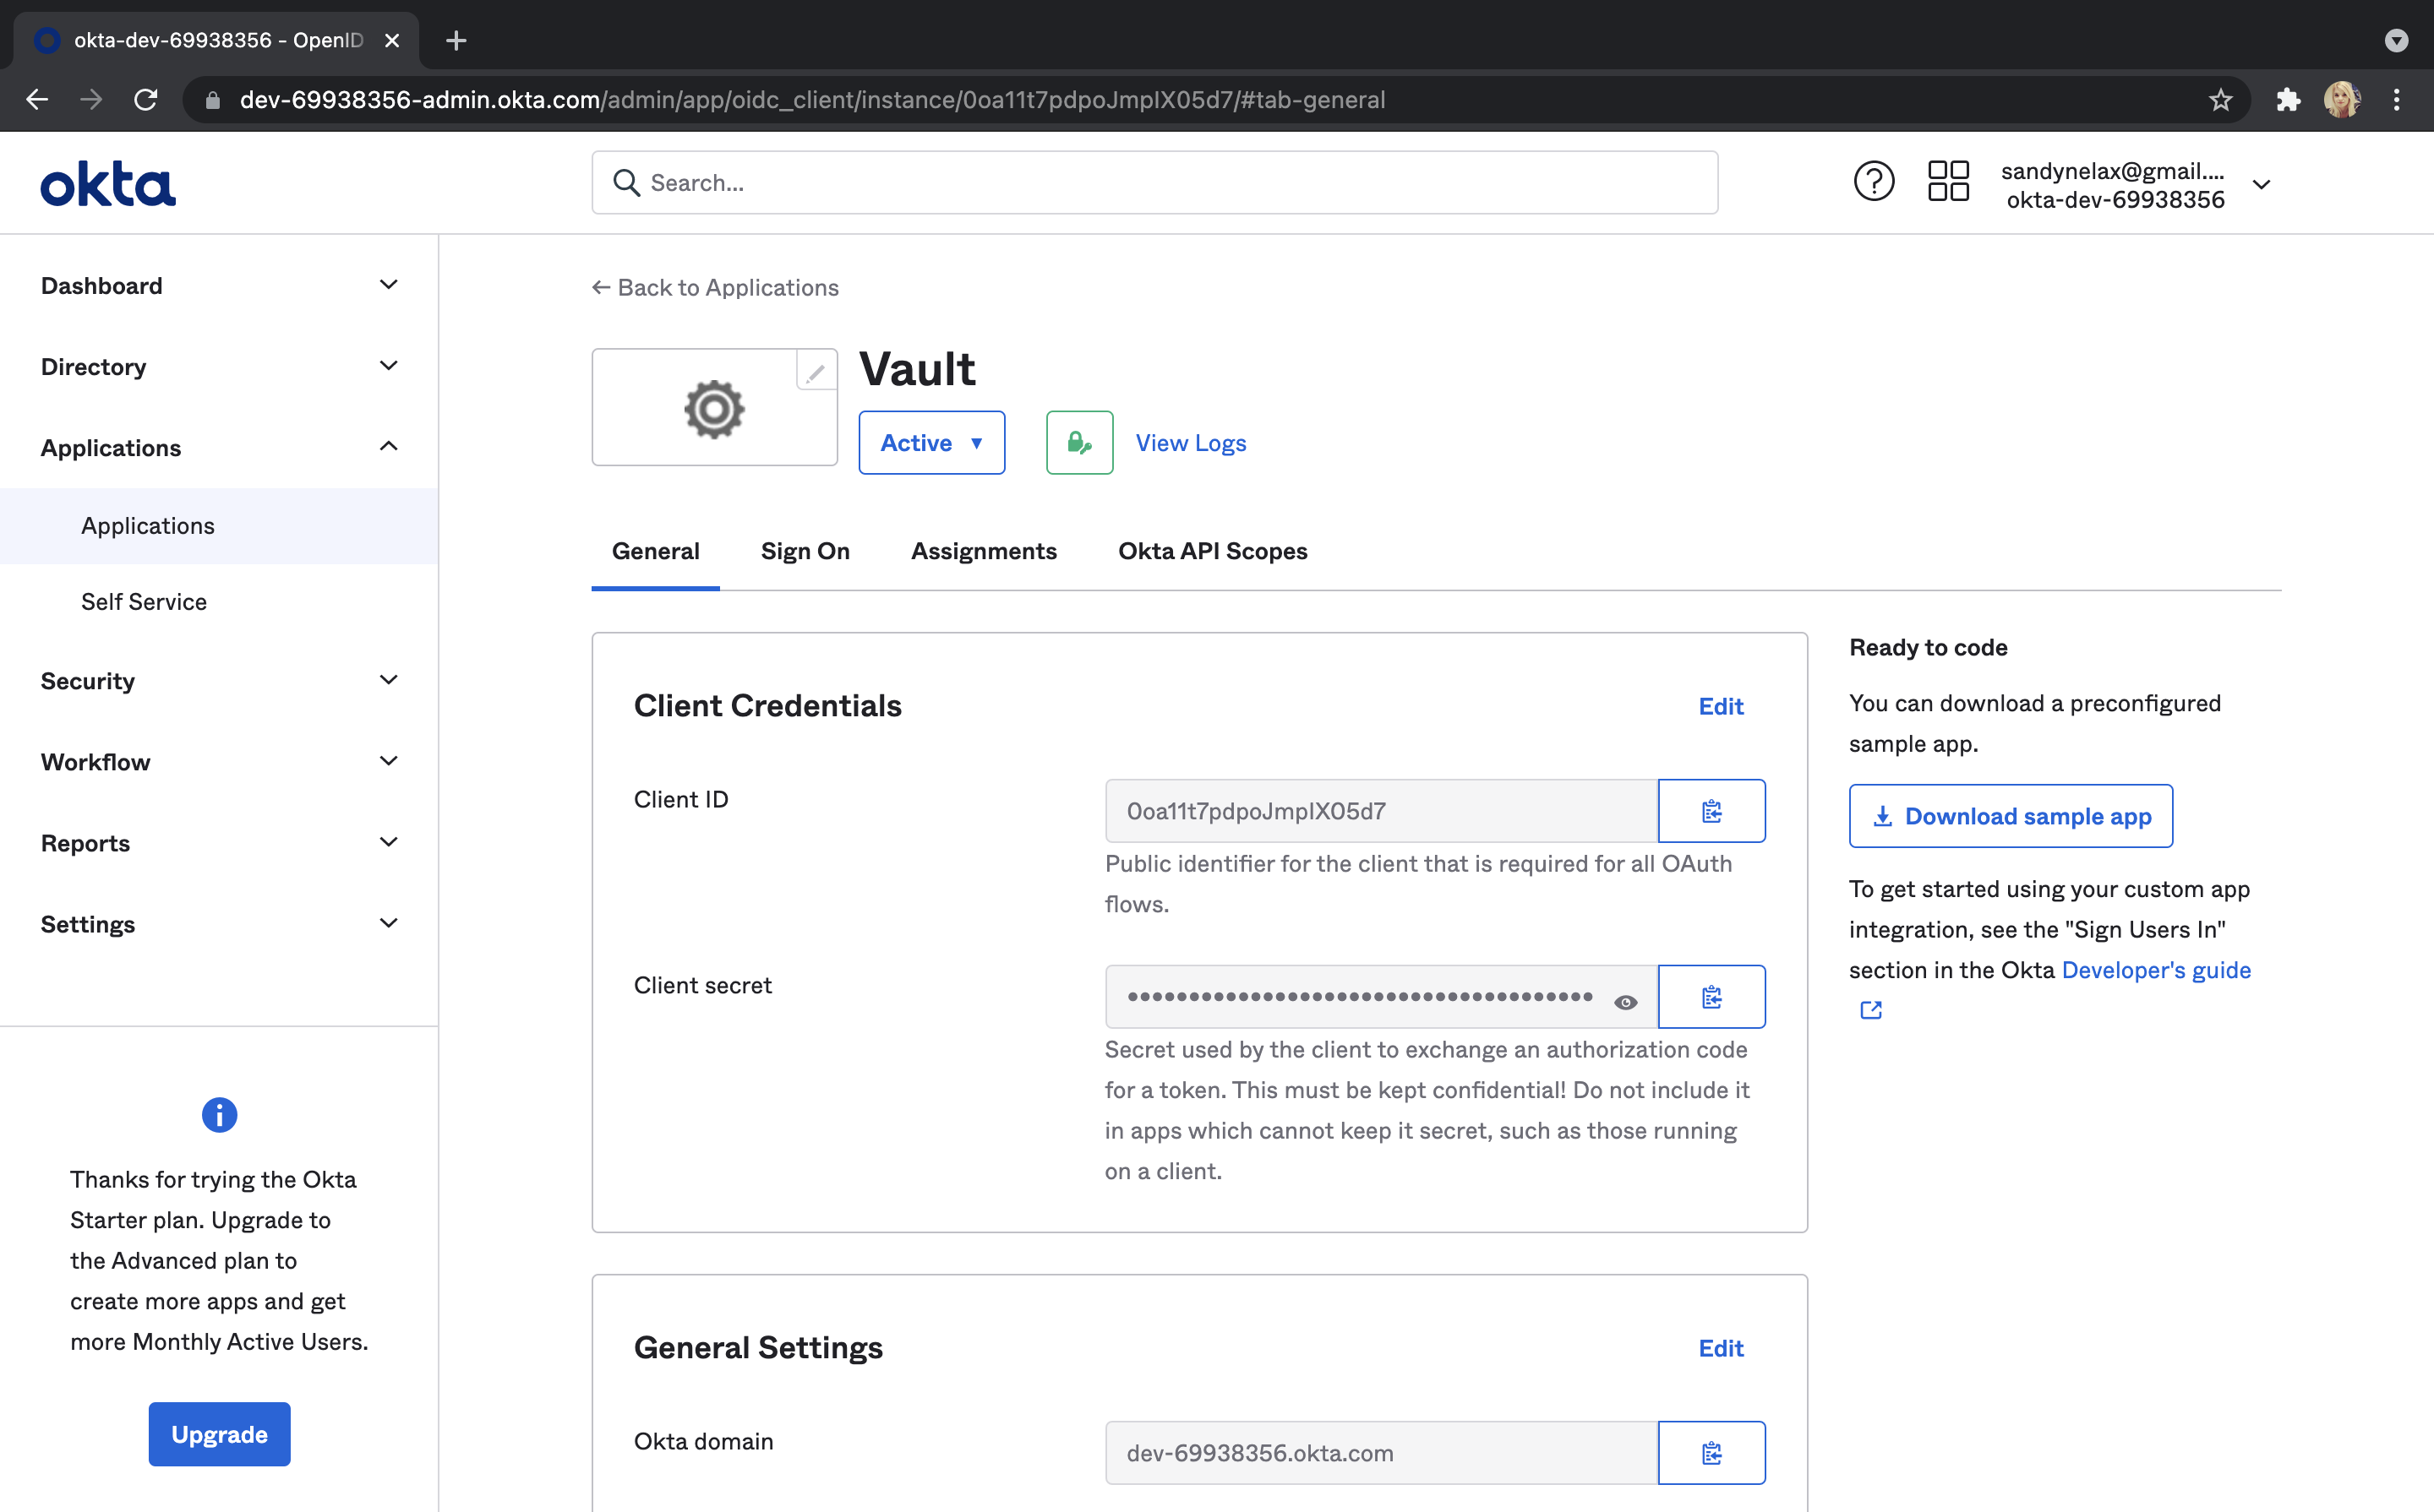Screen dimensions: 2434x1512
Task: Expand the Security sidebar section
Action: pyautogui.click(x=218, y=681)
